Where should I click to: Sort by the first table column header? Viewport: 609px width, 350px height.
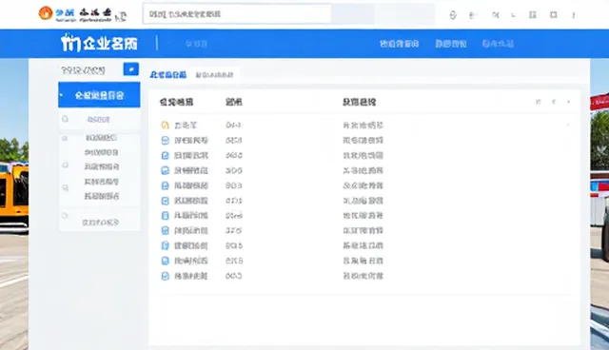point(176,102)
